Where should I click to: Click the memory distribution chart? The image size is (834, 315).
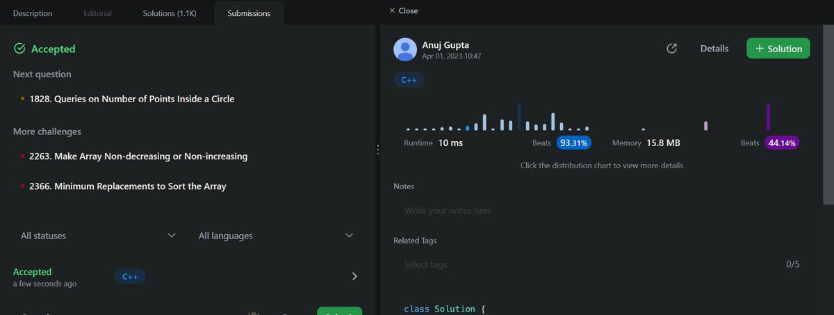click(705, 118)
